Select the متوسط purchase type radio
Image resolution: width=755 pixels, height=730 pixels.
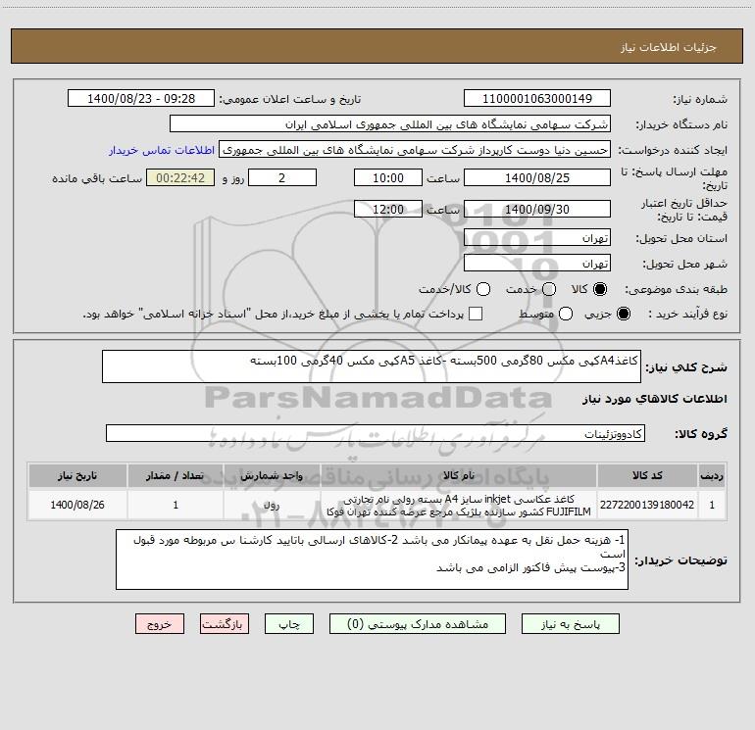coord(566,314)
